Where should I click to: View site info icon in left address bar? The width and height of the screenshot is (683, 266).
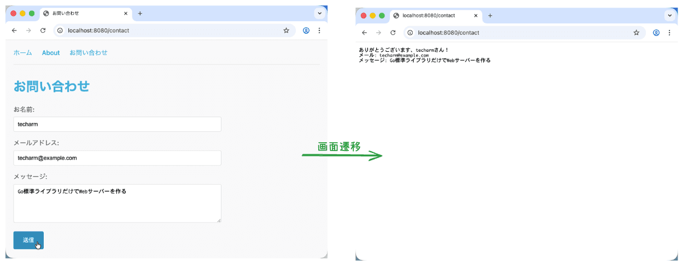coord(60,31)
